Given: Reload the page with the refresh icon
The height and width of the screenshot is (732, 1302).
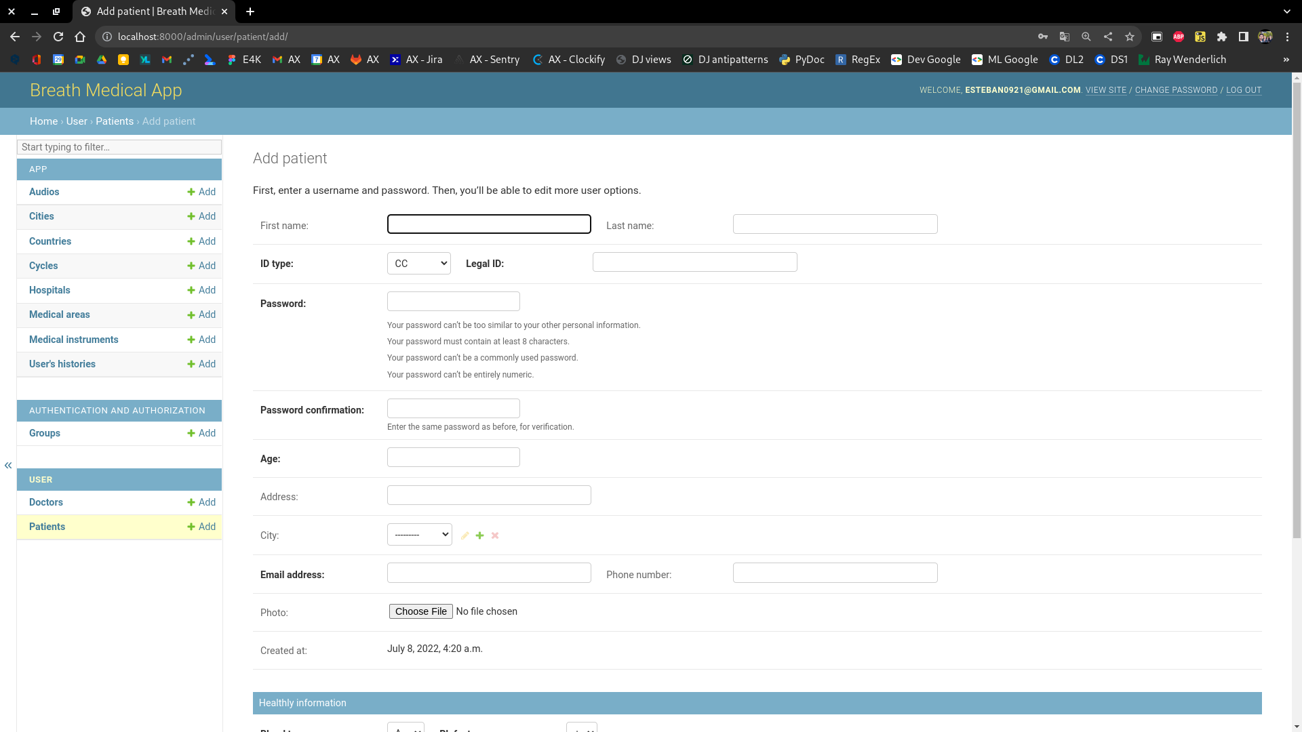Looking at the screenshot, I should click(58, 37).
